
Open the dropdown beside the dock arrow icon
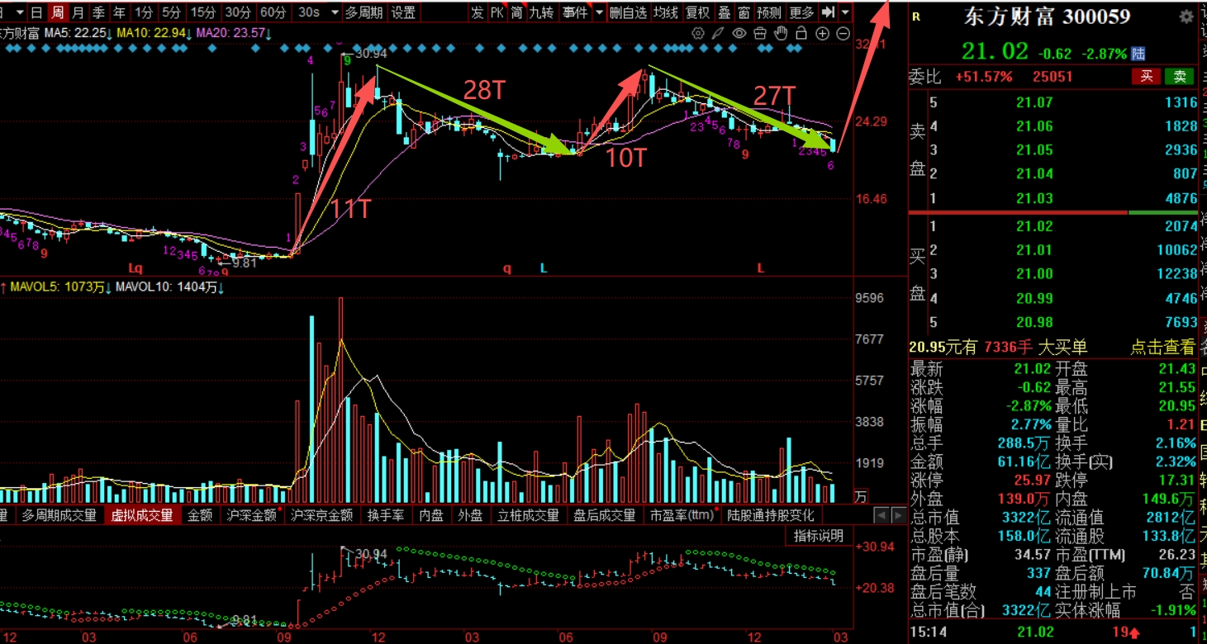845,12
